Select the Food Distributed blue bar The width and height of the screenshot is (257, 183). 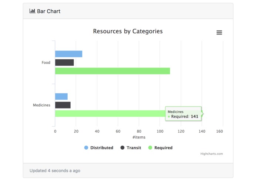(x=69, y=54)
